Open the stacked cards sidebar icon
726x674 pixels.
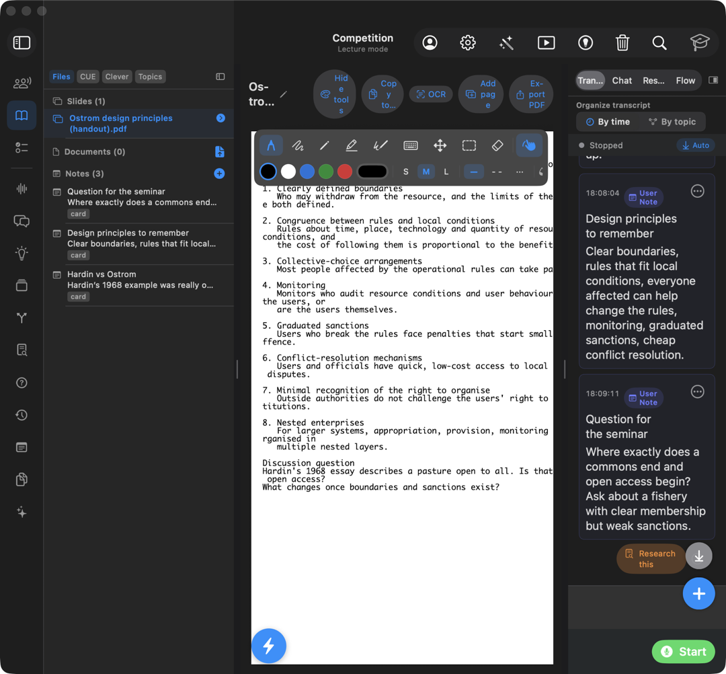pyautogui.click(x=22, y=285)
